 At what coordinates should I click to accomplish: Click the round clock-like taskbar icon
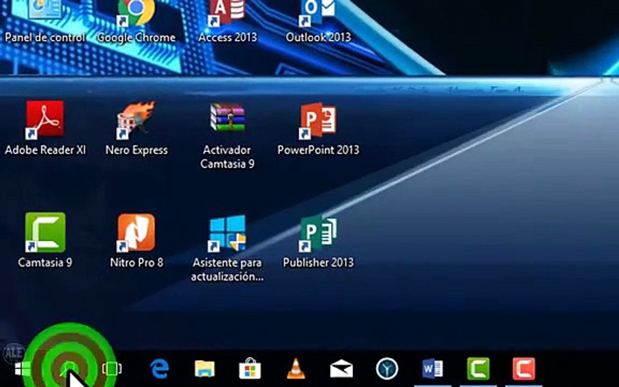click(387, 369)
